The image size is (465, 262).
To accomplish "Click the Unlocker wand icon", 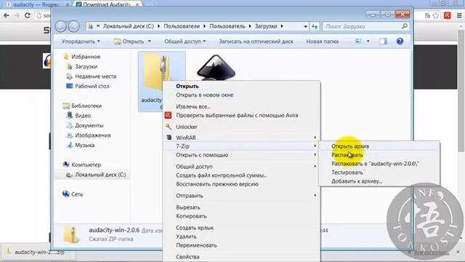I will coord(168,127).
